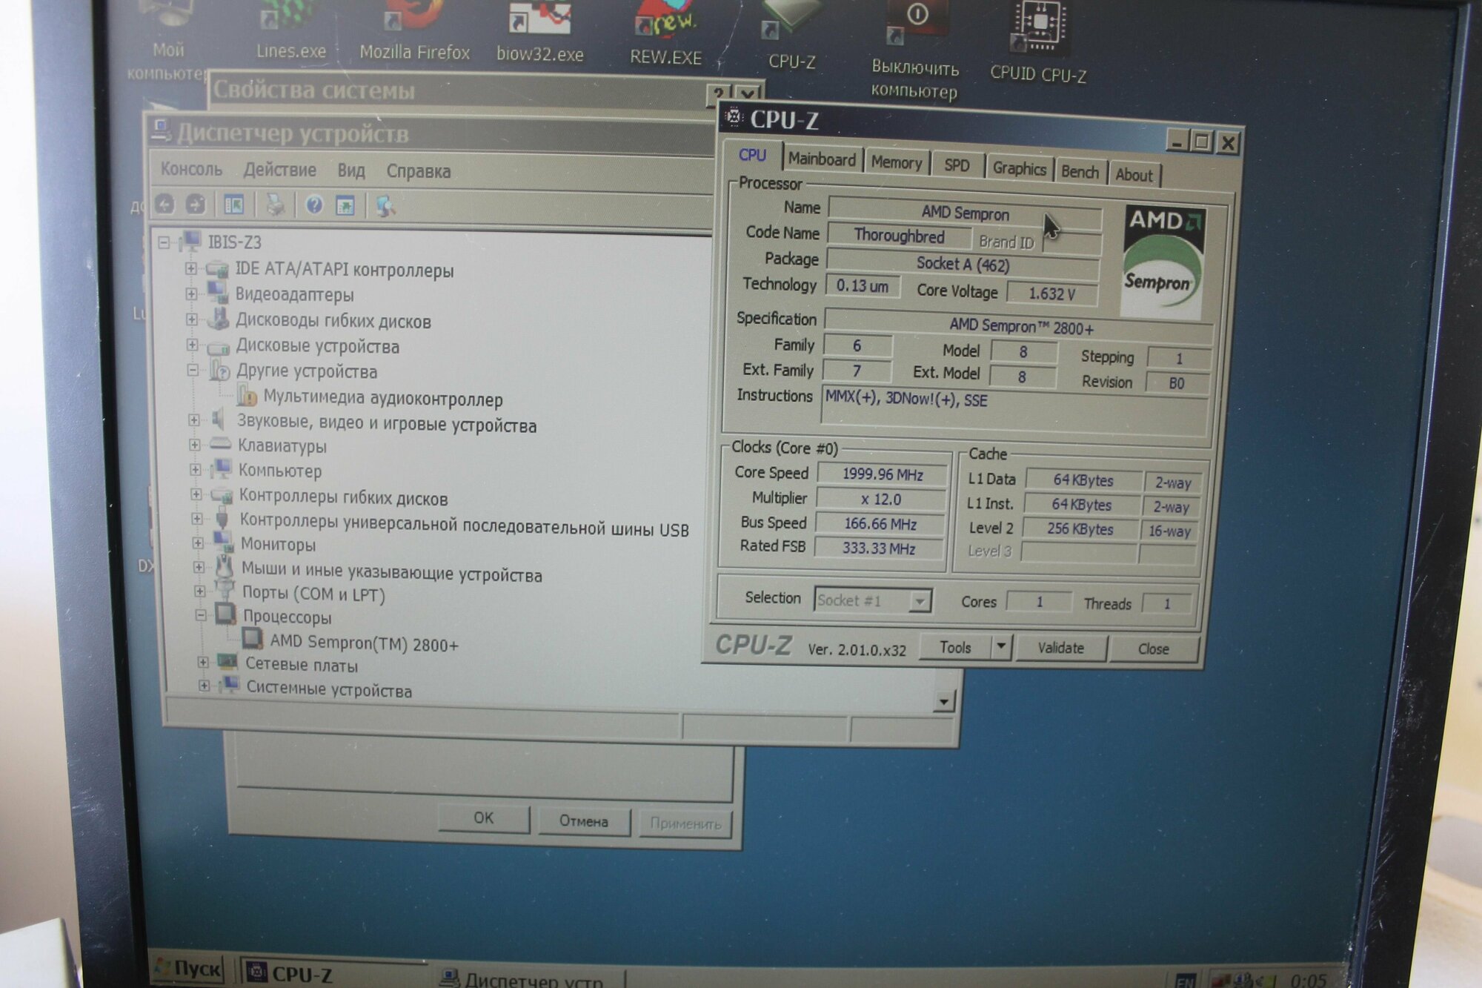Click scan for hardware changes icon
Screen dimensions: 1482x988
click(x=385, y=206)
